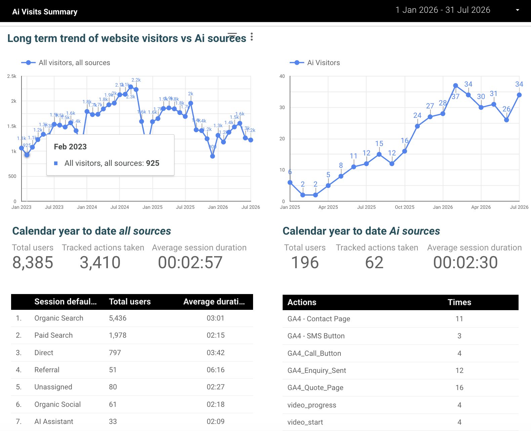Click the video_progress action row
Screen dimensions: 531x431
tap(401, 405)
